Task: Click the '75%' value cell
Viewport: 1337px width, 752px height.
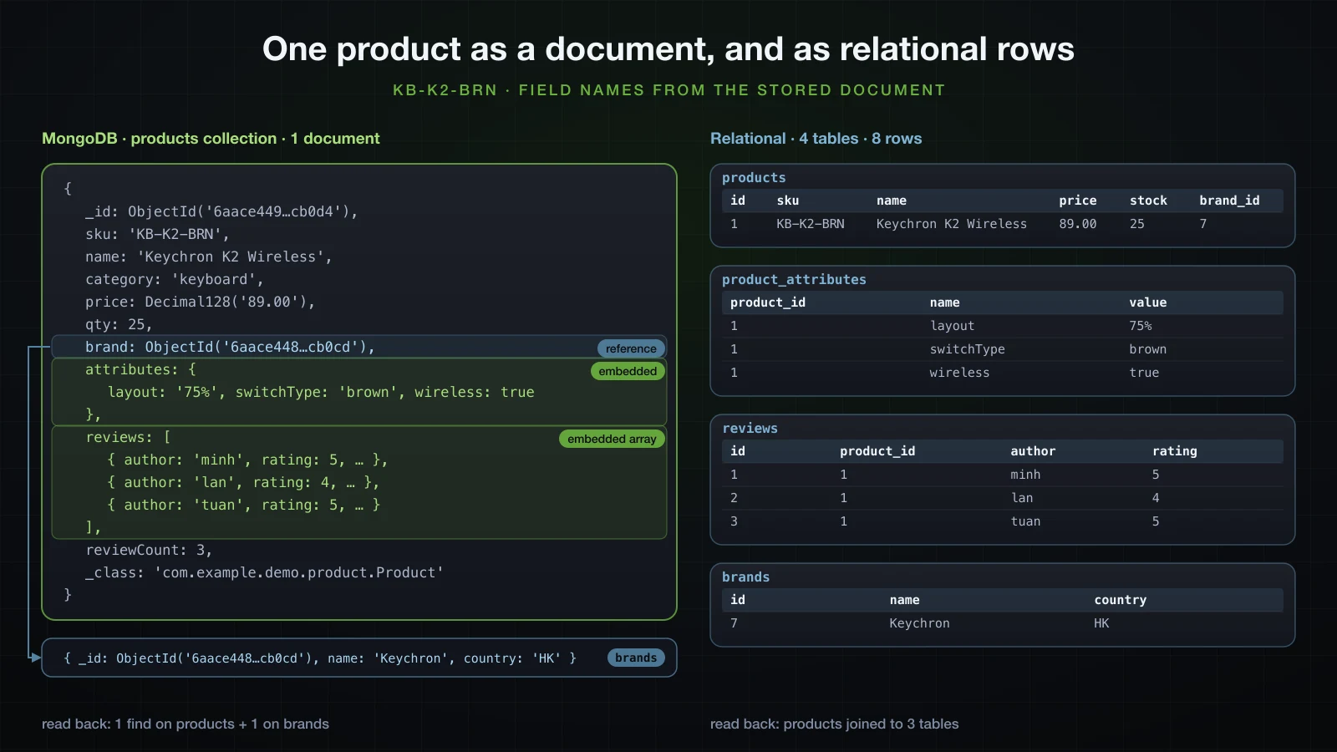Action: [1141, 326]
